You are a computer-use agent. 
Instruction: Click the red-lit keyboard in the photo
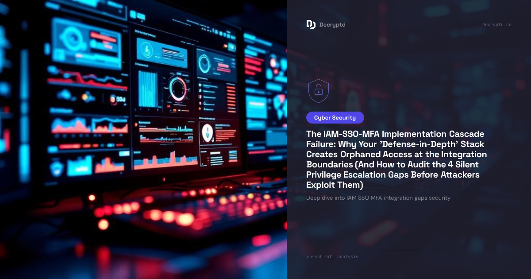point(177,208)
